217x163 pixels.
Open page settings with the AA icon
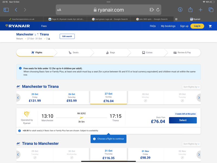tap(59, 9)
